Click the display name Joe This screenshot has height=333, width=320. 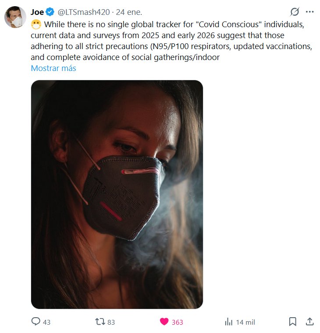[37, 12]
